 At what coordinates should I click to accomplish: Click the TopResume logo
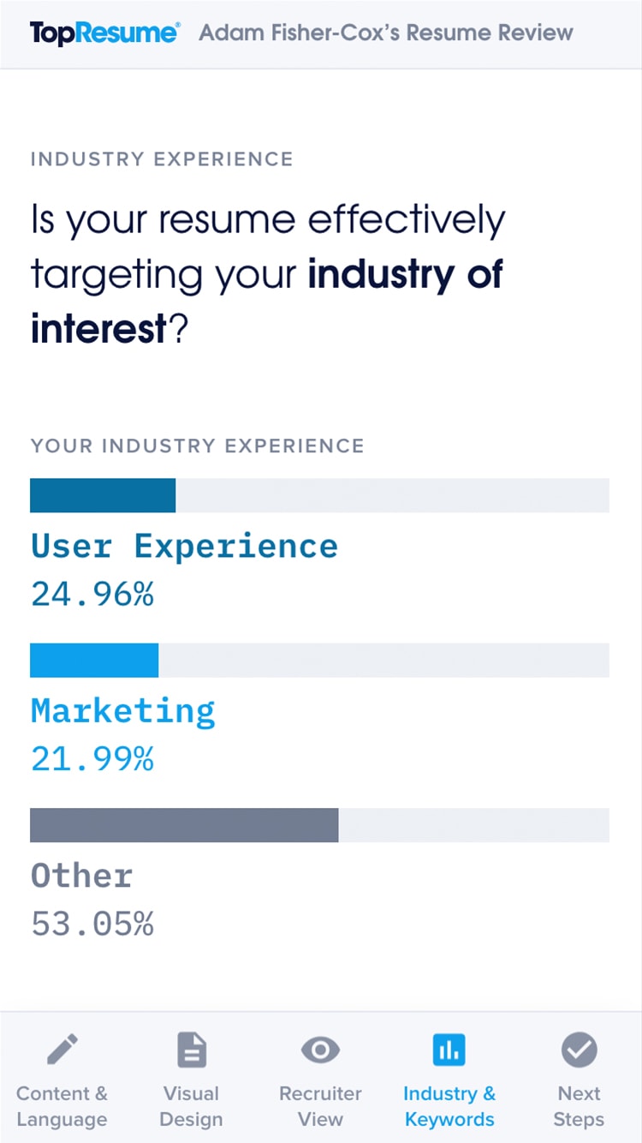click(104, 33)
